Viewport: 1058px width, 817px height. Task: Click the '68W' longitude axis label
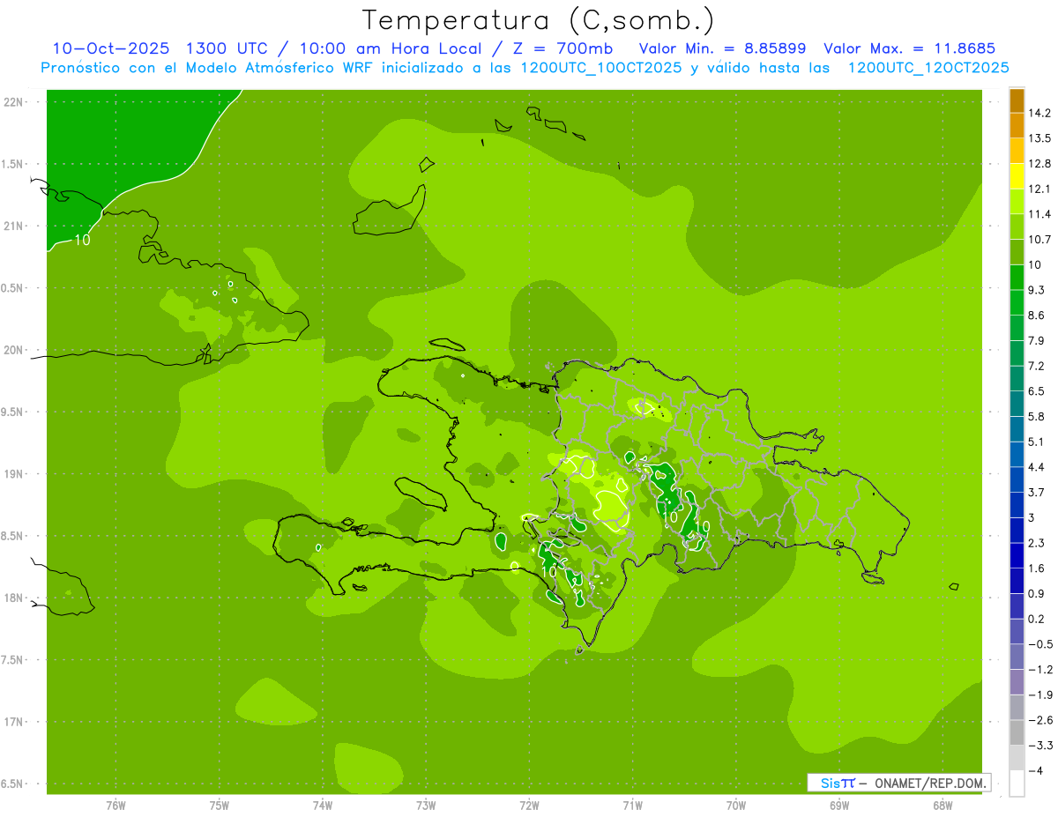[x=943, y=805]
